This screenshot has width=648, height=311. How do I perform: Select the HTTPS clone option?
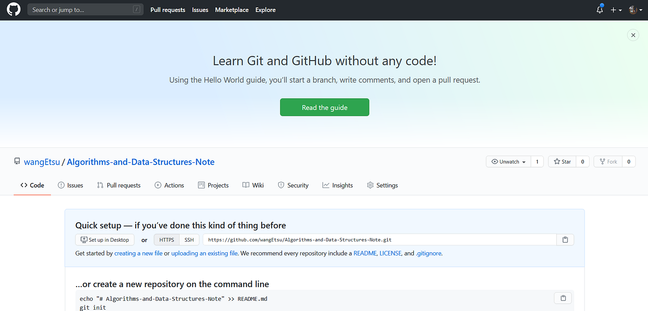tap(167, 240)
